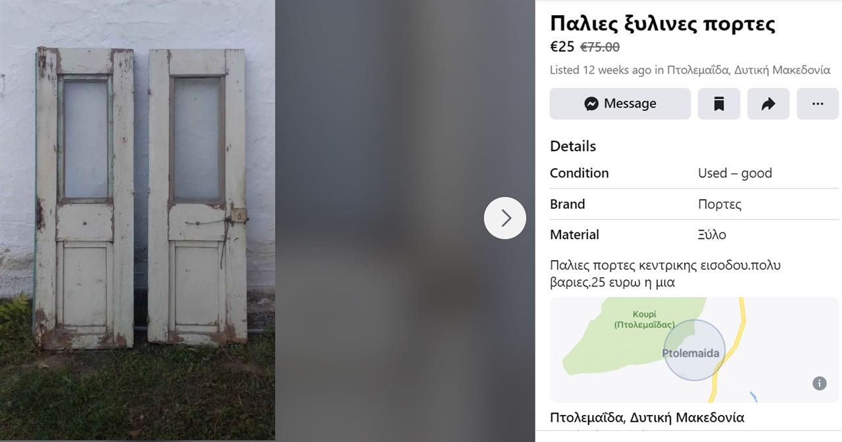The image size is (842, 442).
Task: Click the Ptolemaida location circle on the map
Action: (x=694, y=350)
